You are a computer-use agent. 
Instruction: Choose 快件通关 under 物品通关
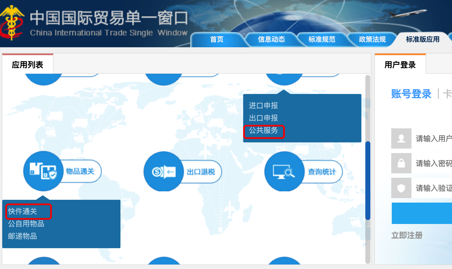[23, 211]
